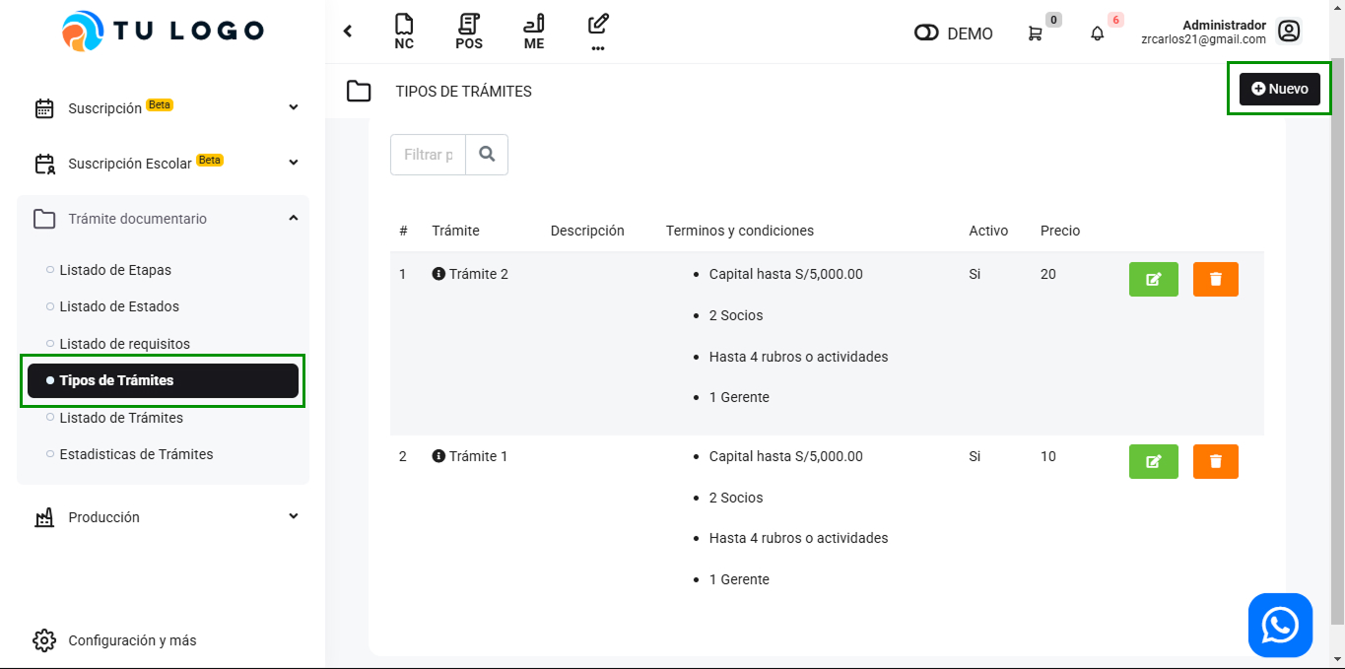
Task: Click the ME shortcut icon
Action: [534, 32]
